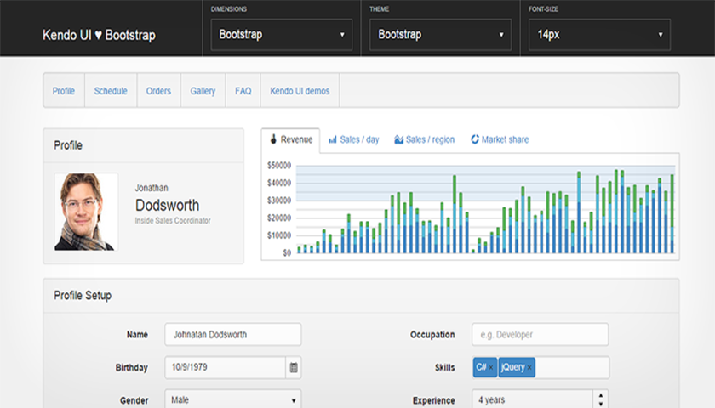Focus the Occupation text field
The image size is (715, 408).
[x=540, y=334]
